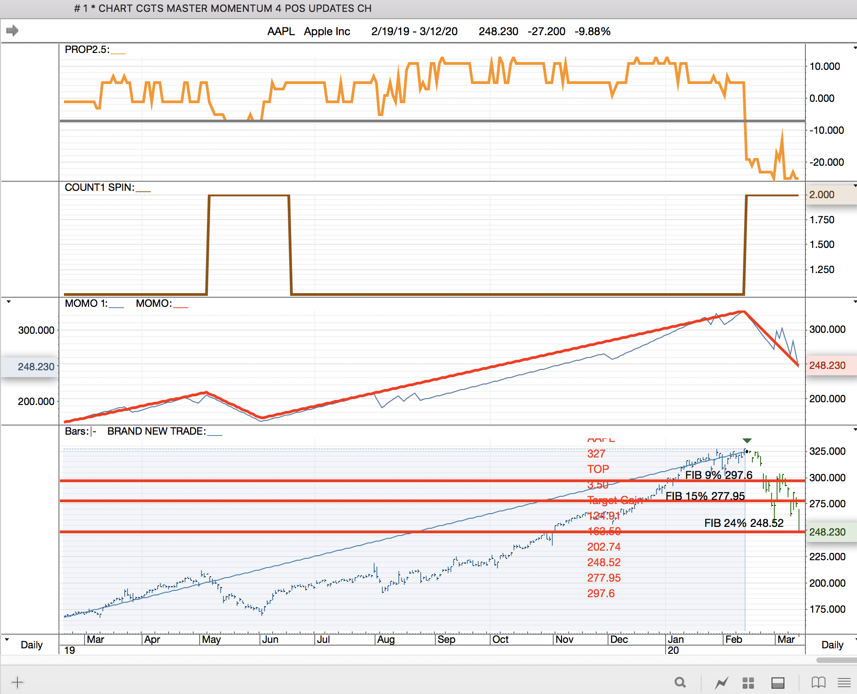Click the AAPL ticker symbol in header
This screenshot has height=694, width=857.
click(x=281, y=31)
